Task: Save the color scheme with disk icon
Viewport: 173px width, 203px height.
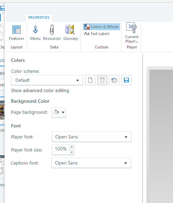Action: [126, 80]
